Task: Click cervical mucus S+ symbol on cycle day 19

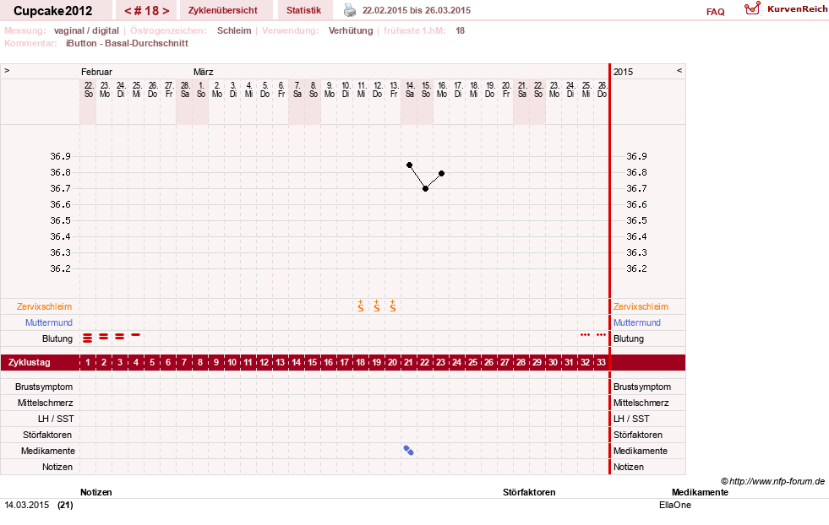Action: tap(376, 306)
